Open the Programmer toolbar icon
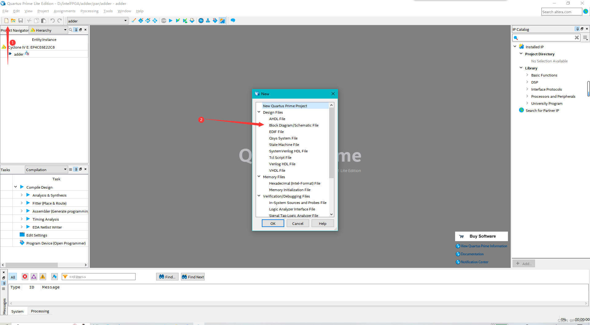The width and height of the screenshot is (590, 325). (215, 21)
